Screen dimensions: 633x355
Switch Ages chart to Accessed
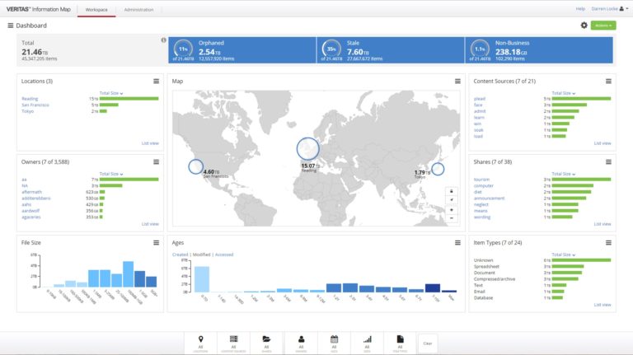(x=224, y=255)
